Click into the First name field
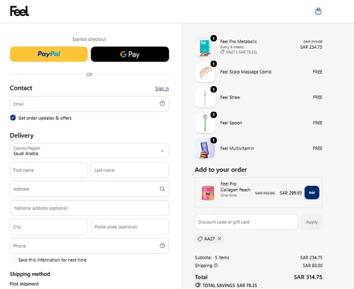Screen dimensions: 354x289 [x=49, y=170]
